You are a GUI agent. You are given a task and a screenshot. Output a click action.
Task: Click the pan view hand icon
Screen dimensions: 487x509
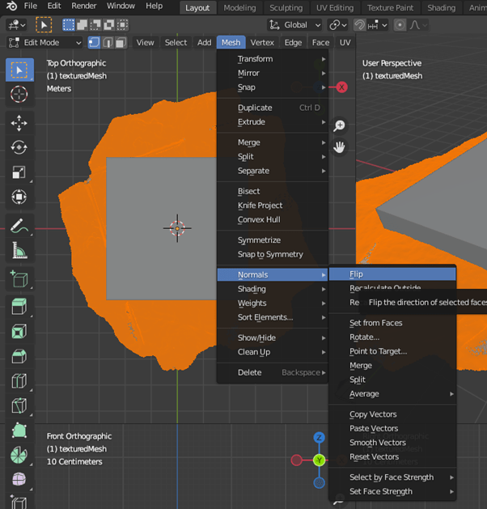pyautogui.click(x=339, y=146)
